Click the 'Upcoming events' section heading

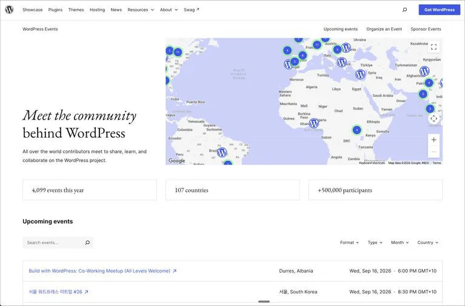(x=48, y=222)
